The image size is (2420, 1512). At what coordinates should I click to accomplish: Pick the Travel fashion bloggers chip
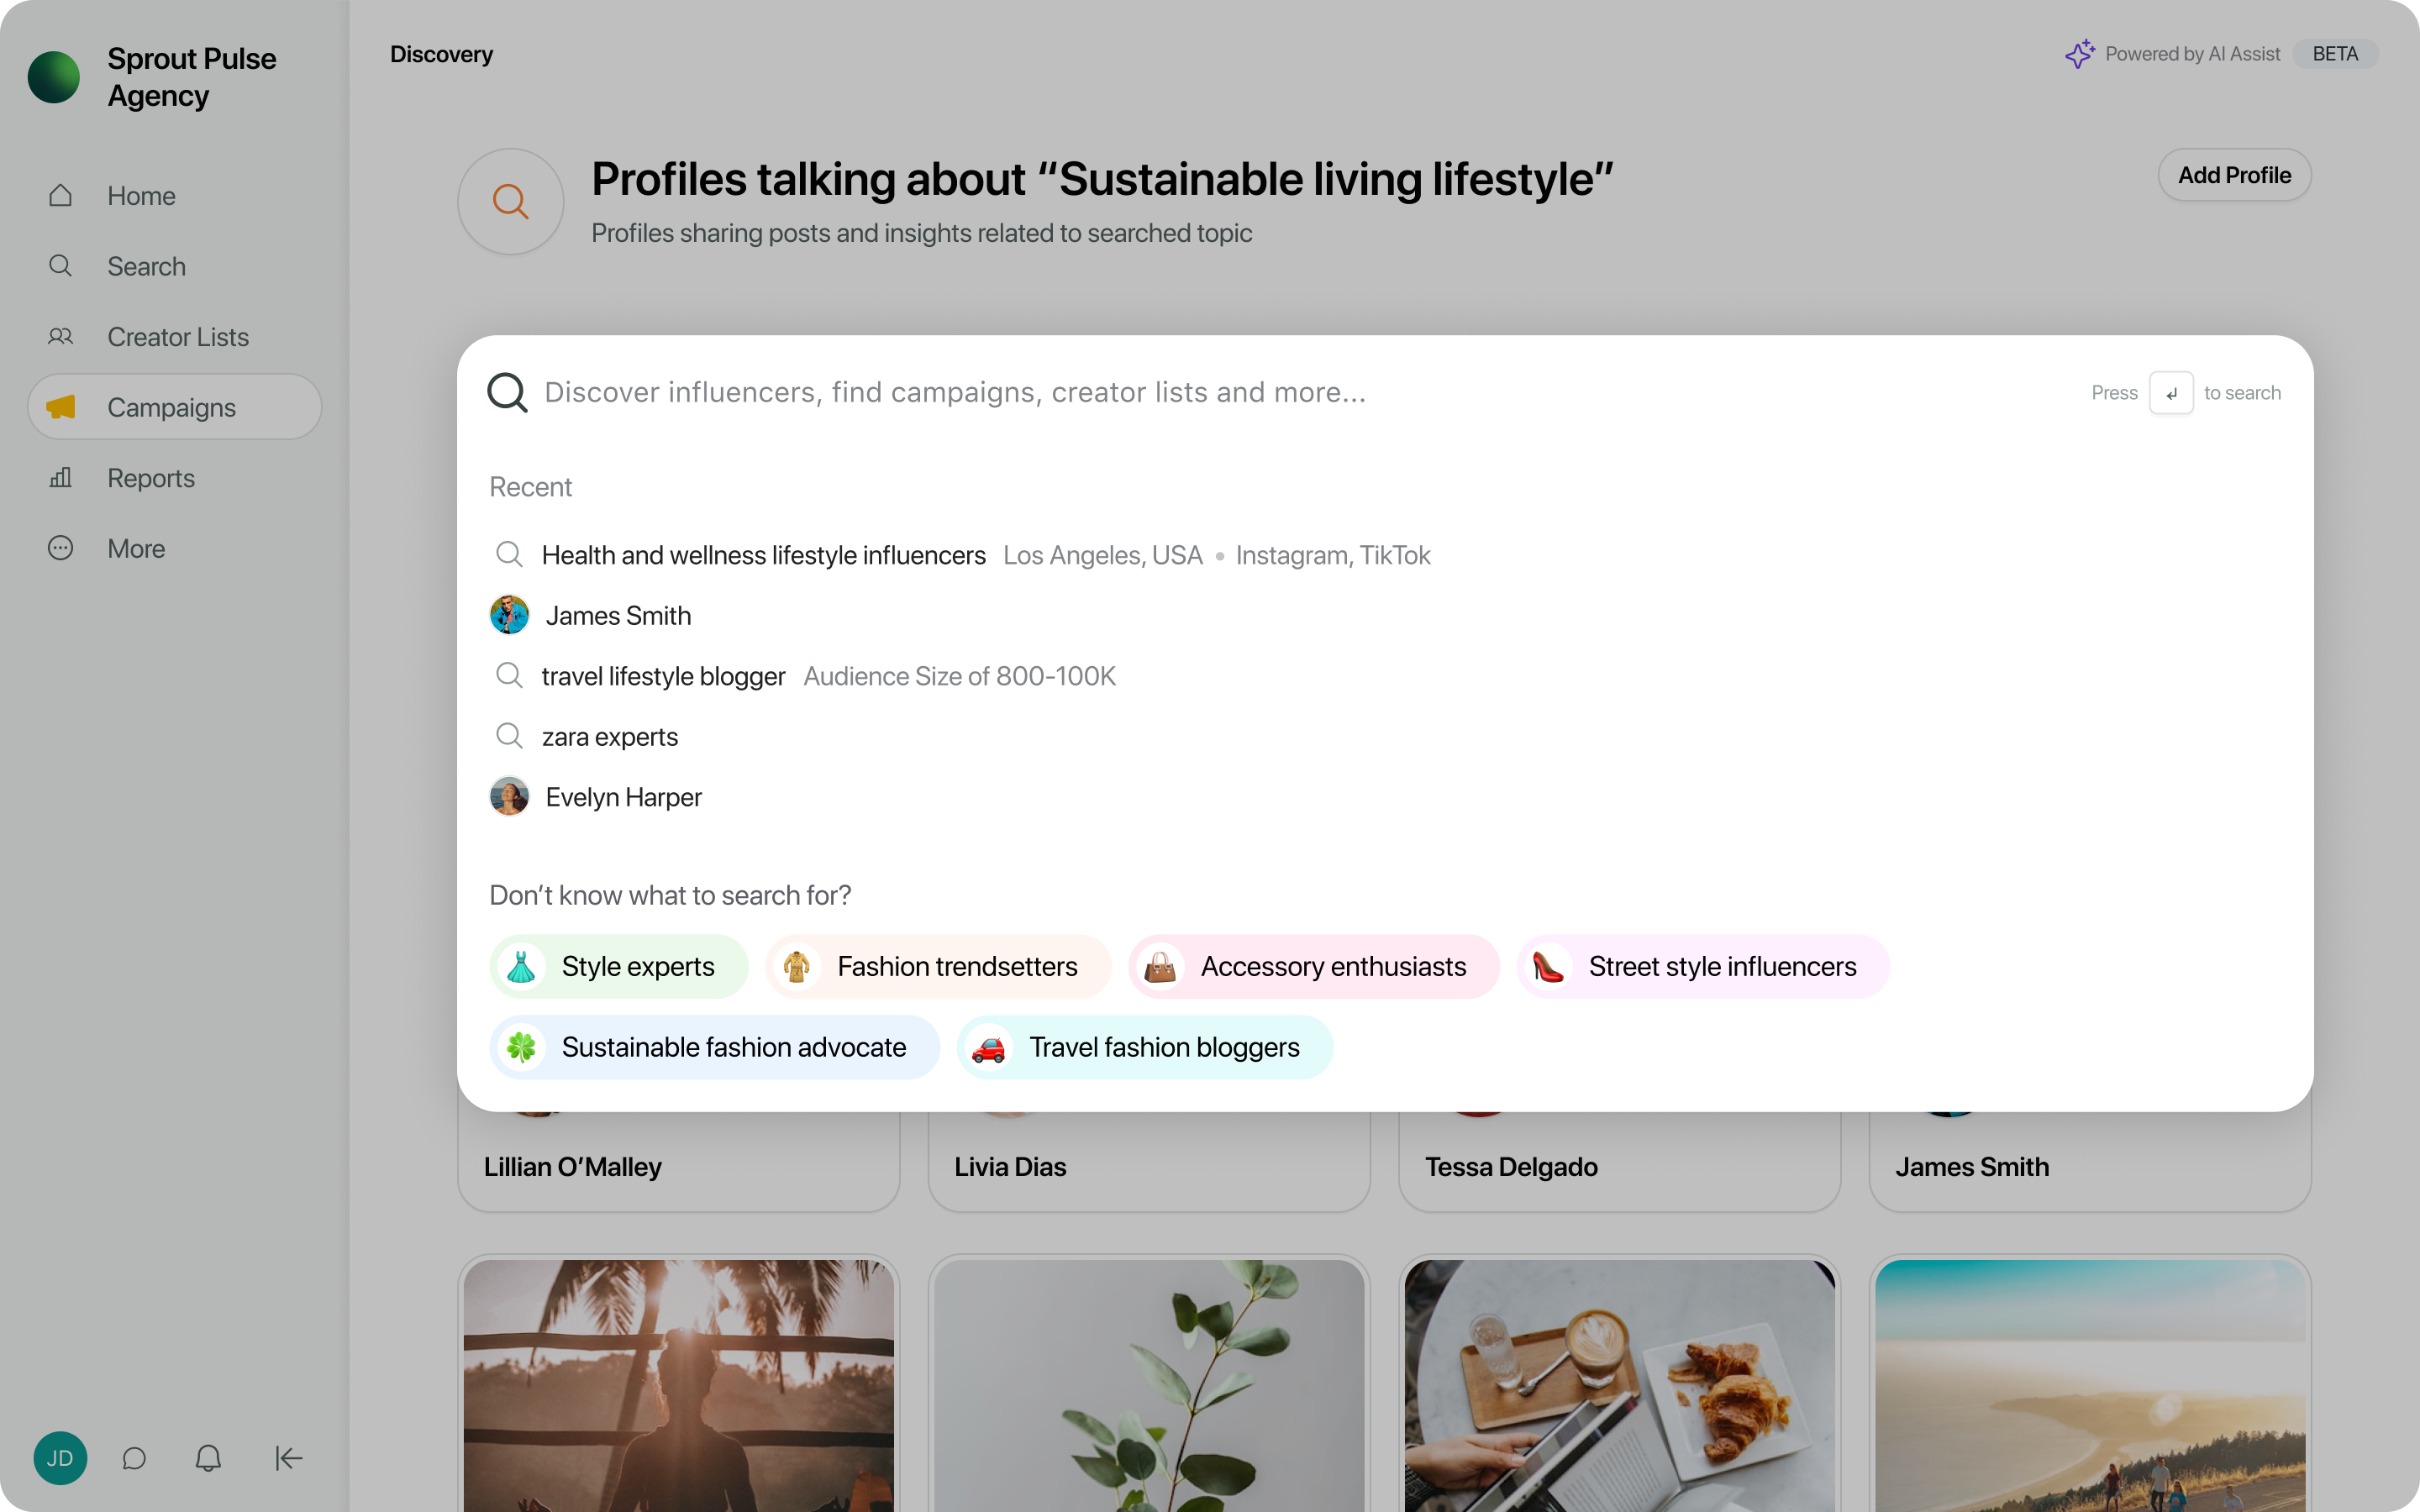(x=1145, y=1047)
